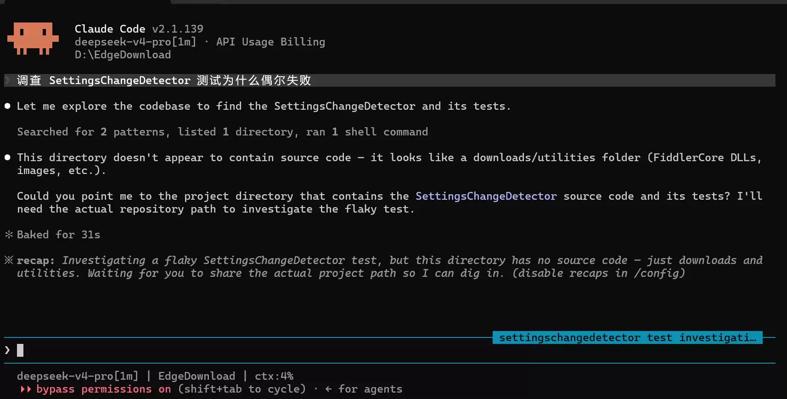The height and width of the screenshot is (399, 787).
Task: Click status line "deepseek-v4-pro[1m]" model name
Action: tap(78, 376)
